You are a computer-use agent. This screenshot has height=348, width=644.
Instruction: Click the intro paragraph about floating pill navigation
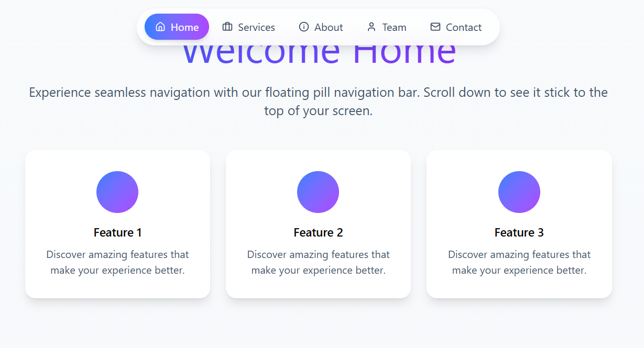click(319, 102)
